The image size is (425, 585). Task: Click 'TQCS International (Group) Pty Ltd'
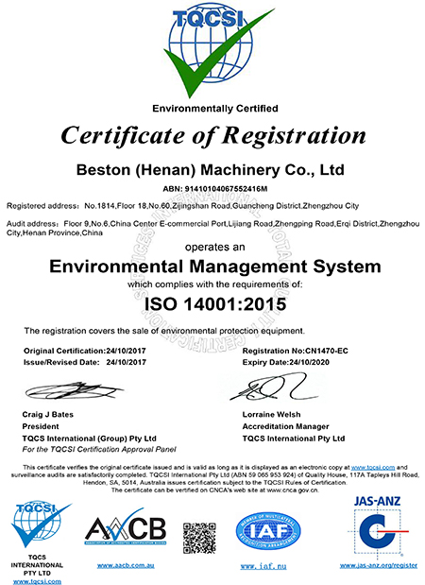89,439
